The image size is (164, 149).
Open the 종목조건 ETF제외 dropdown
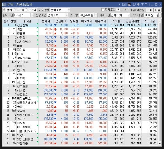point(32,15)
